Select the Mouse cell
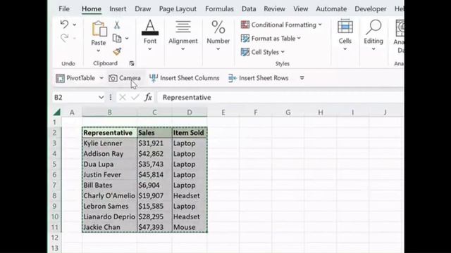This screenshot has width=451, height=253. [x=190, y=227]
